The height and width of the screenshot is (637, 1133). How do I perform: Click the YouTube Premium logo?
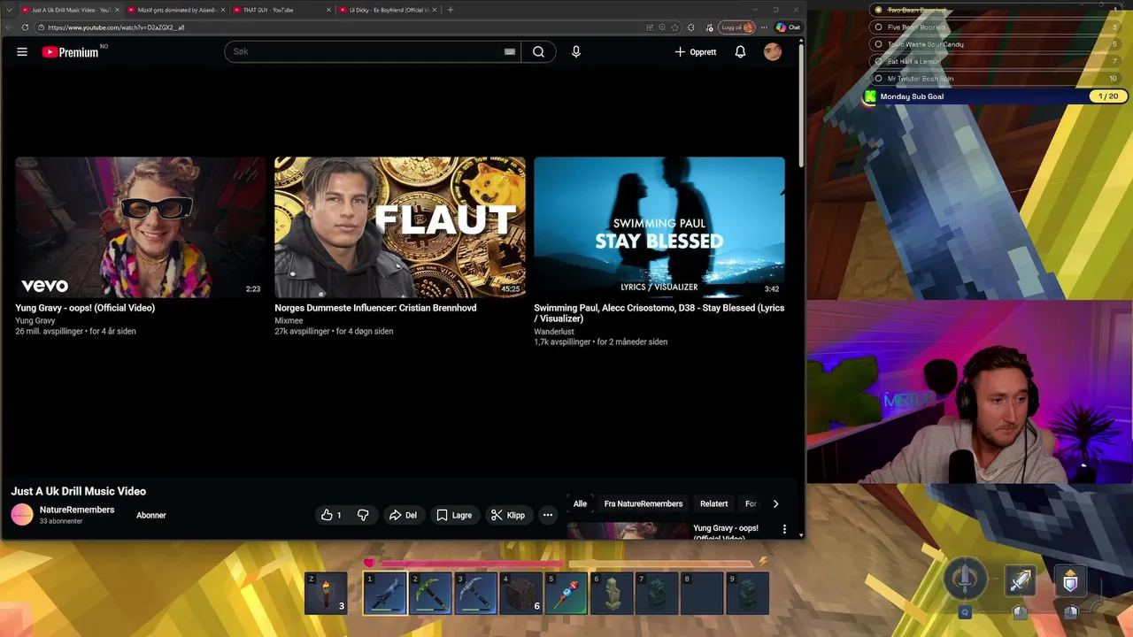coord(70,52)
